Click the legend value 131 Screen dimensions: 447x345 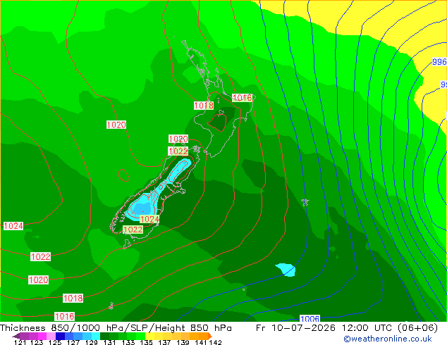click(x=109, y=342)
